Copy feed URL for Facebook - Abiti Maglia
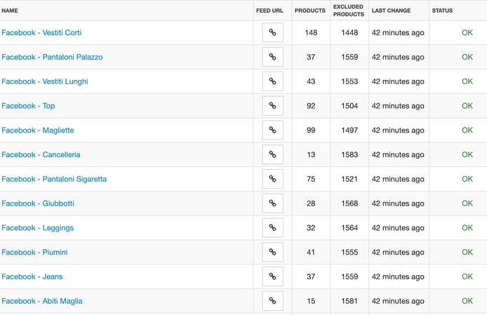Screen dimensions: 487x315 pos(272,301)
